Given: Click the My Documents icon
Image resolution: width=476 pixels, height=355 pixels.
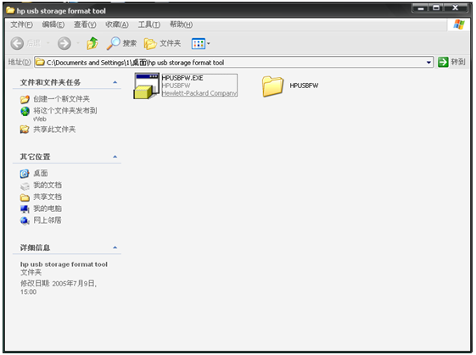Looking at the screenshot, I should [25, 186].
